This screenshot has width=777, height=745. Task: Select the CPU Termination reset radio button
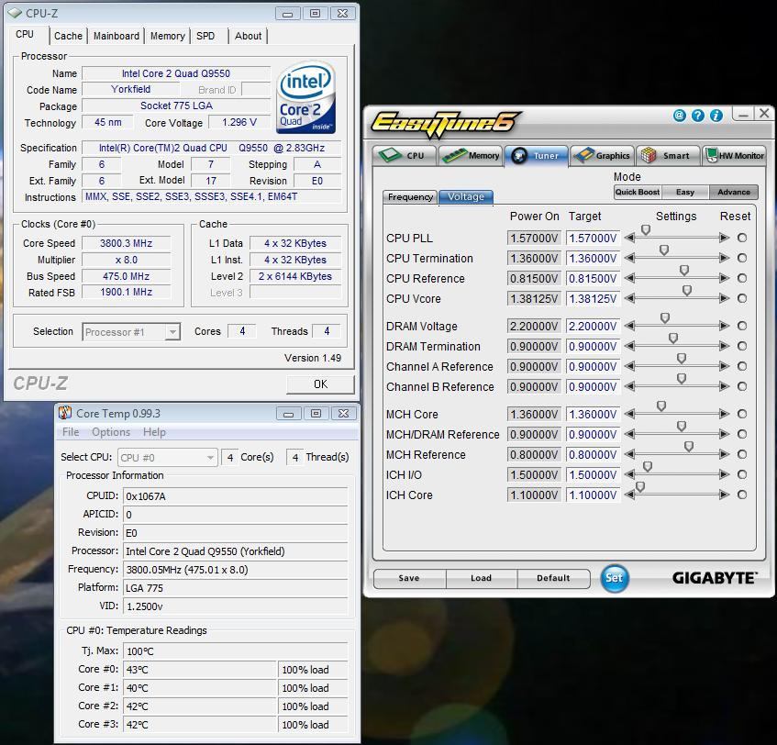742,258
